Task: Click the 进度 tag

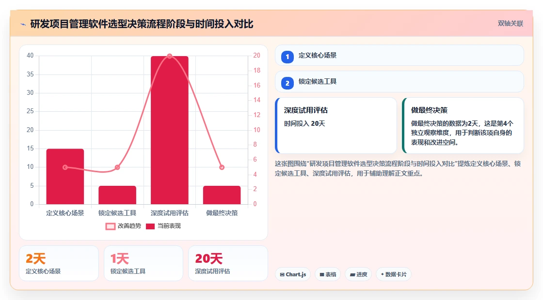Action: (358, 274)
